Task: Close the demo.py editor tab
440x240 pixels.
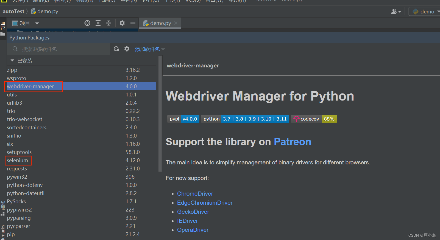Action: [176, 23]
